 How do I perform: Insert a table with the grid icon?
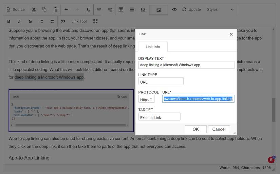click(x=121, y=10)
